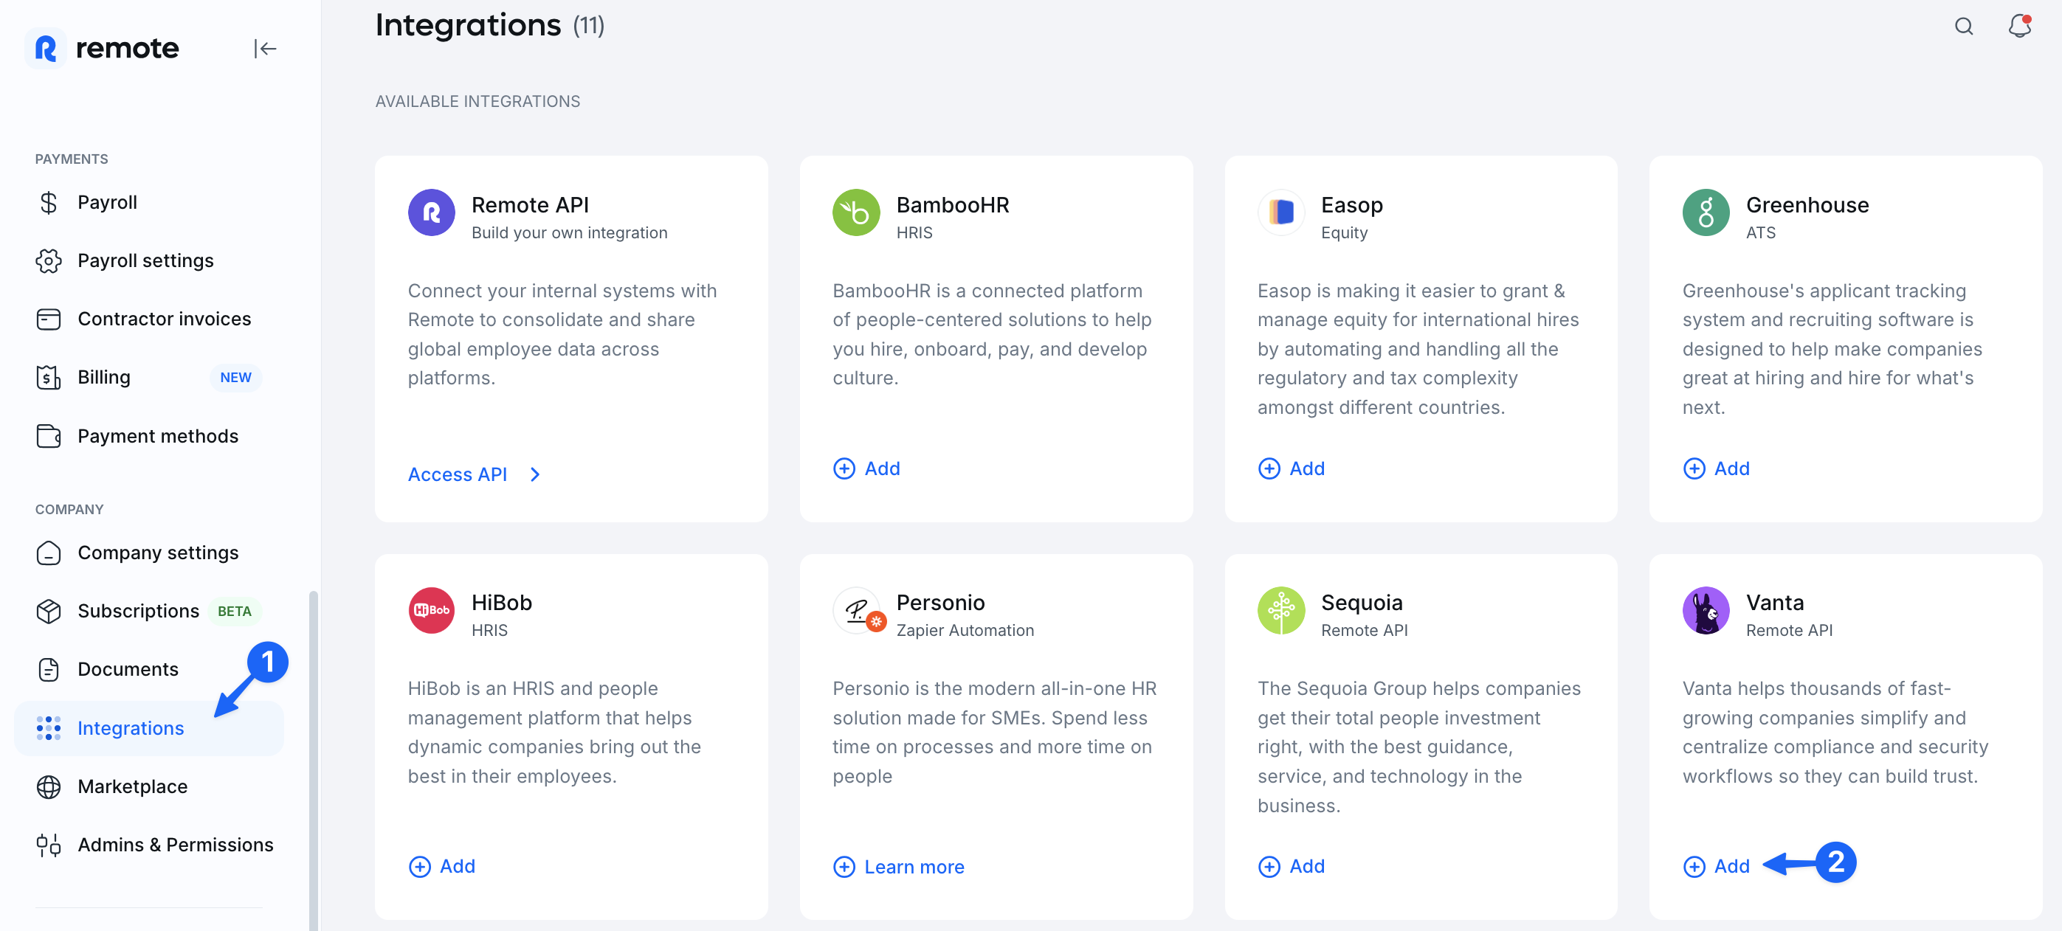Click the Integrations dots icon
The image size is (2062, 931).
click(x=49, y=728)
